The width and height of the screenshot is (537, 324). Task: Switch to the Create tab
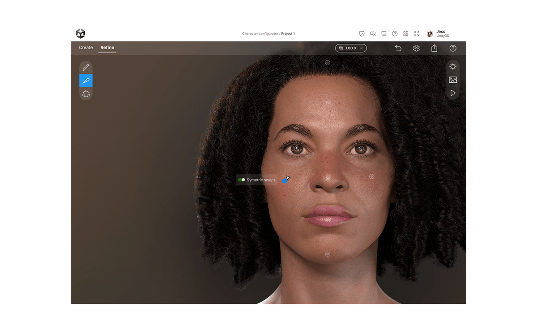(x=85, y=47)
